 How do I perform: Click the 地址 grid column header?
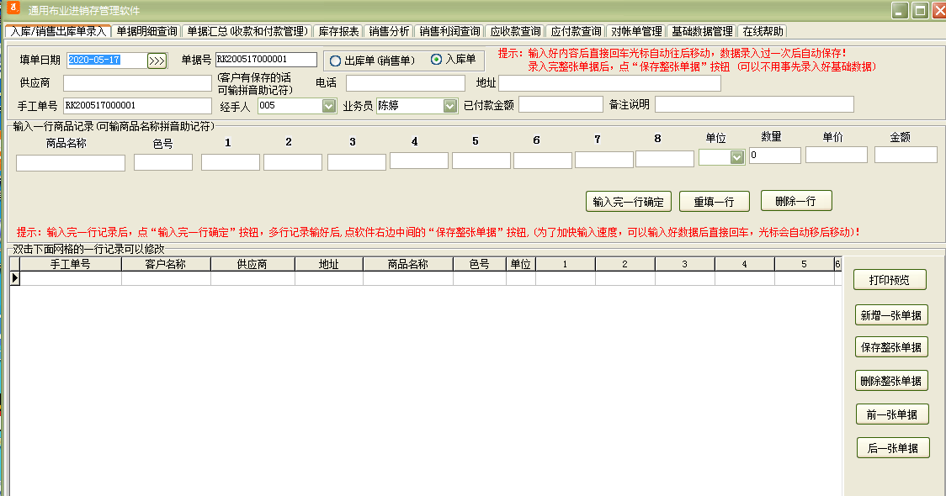pos(329,264)
